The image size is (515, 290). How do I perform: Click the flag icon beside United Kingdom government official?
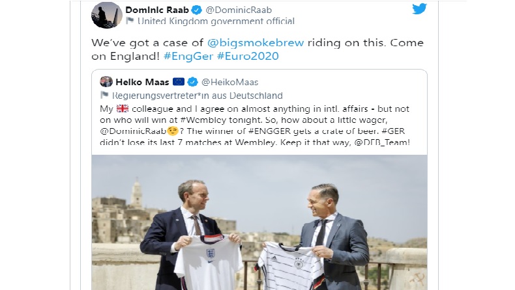click(130, 21)
